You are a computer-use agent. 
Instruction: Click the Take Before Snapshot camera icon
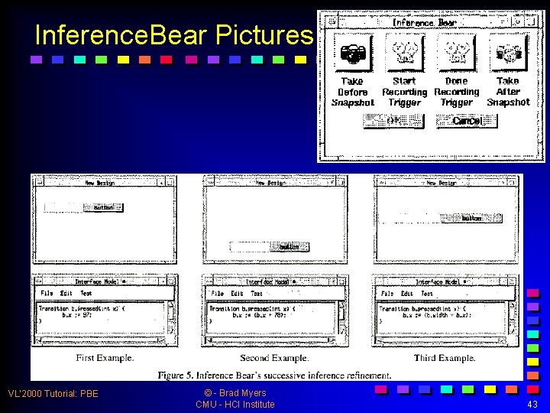click(353, 53)
